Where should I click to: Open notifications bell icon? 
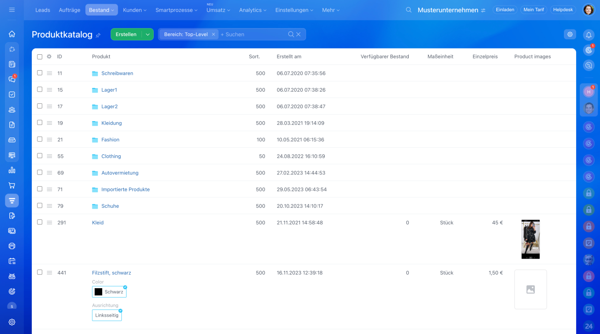589,35
